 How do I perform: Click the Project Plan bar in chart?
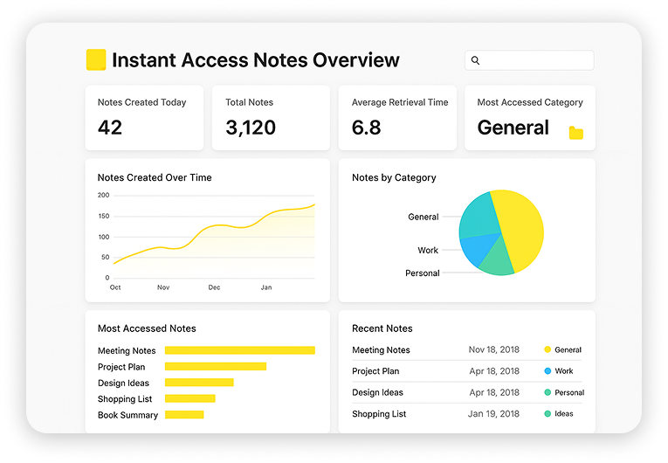(x=215, y=367)
